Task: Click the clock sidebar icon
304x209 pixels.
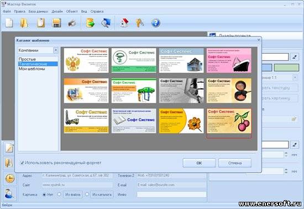Action: (10, 179)
